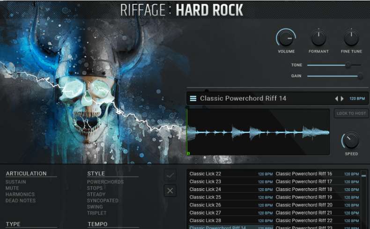Screen dimensions: 370x229
Task: Select Classic Lick 25 from the list
Action: click(231, 197)
